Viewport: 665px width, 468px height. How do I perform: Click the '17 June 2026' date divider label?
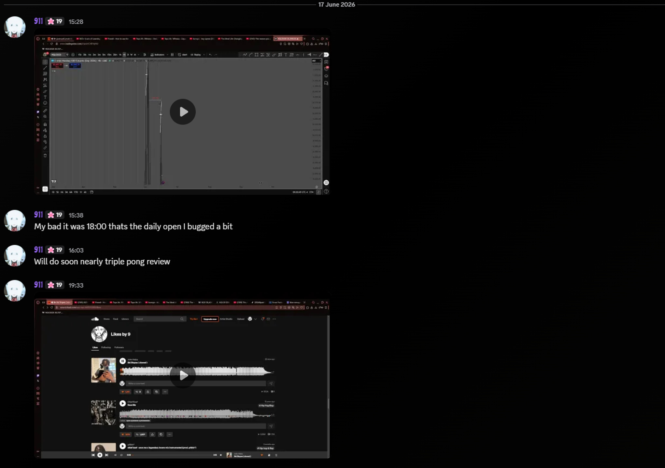(x=336, y=5)
